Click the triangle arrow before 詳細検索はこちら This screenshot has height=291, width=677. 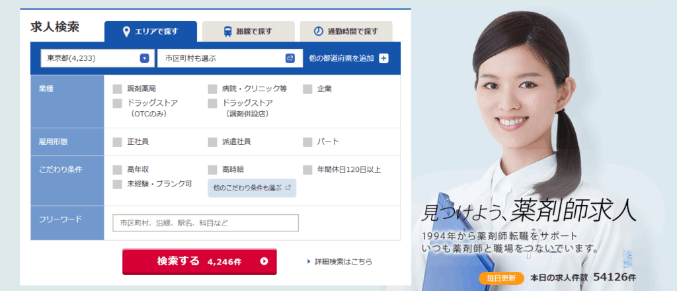(x=309, y=261)
